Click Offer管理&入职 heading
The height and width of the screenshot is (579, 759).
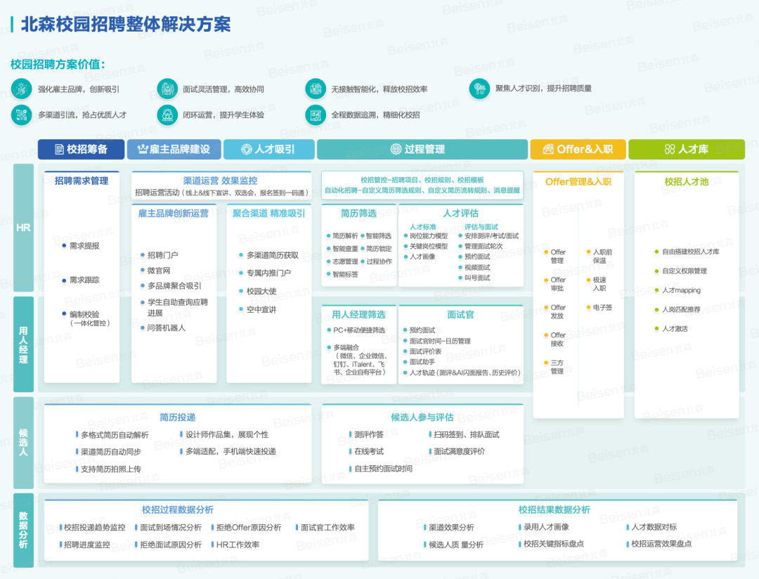pos(578,182)
